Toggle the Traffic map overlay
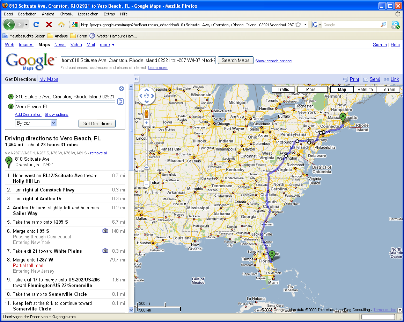This screenshot has width=404, height=322. click(x=283, y=90)
